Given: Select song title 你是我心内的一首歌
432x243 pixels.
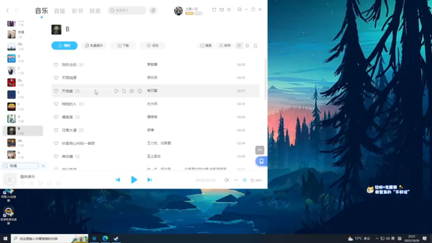Looking at the screenshot, I should tap(78, 143).
